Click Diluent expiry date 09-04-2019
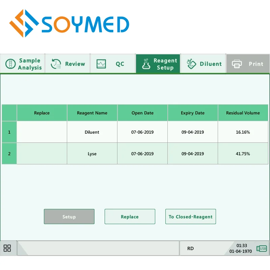Screen dimensions: 270x270 [193, 132]
